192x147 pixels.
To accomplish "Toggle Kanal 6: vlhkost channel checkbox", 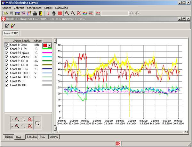I will point(7,57).
